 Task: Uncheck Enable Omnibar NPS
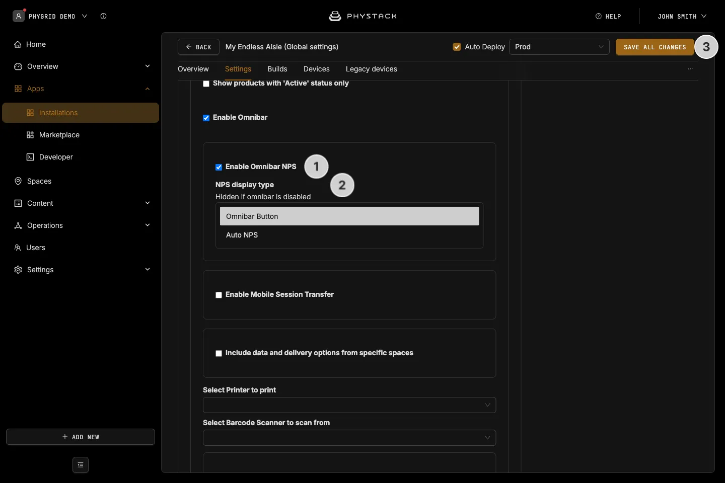(x=219, y=167)
